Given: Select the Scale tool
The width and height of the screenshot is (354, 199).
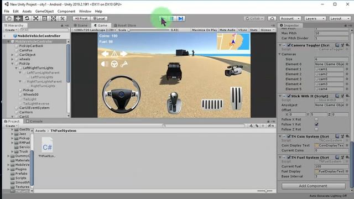Looking at the screenshot, I should (x=35, y=18).
